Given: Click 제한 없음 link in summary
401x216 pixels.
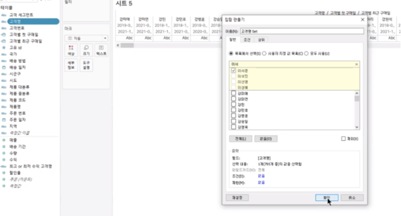Looking at the screenshot, I should pos(261,183).
